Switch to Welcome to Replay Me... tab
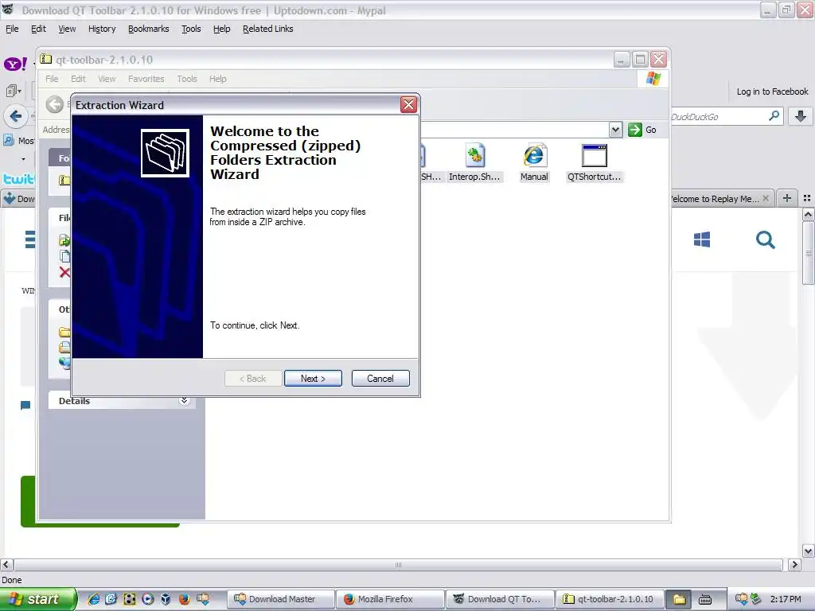The height and width of the screenshot is (611, 815). (x=714, y=198)
